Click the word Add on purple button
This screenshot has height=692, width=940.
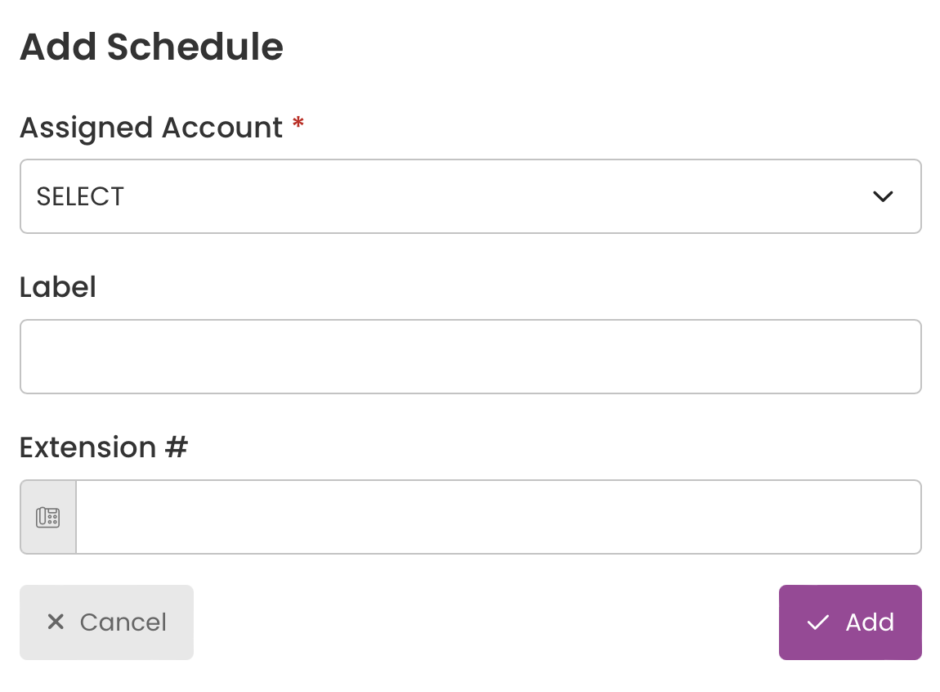pos(870,622)
